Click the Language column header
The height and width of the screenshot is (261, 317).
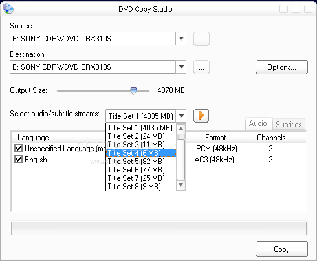(58, 138)
